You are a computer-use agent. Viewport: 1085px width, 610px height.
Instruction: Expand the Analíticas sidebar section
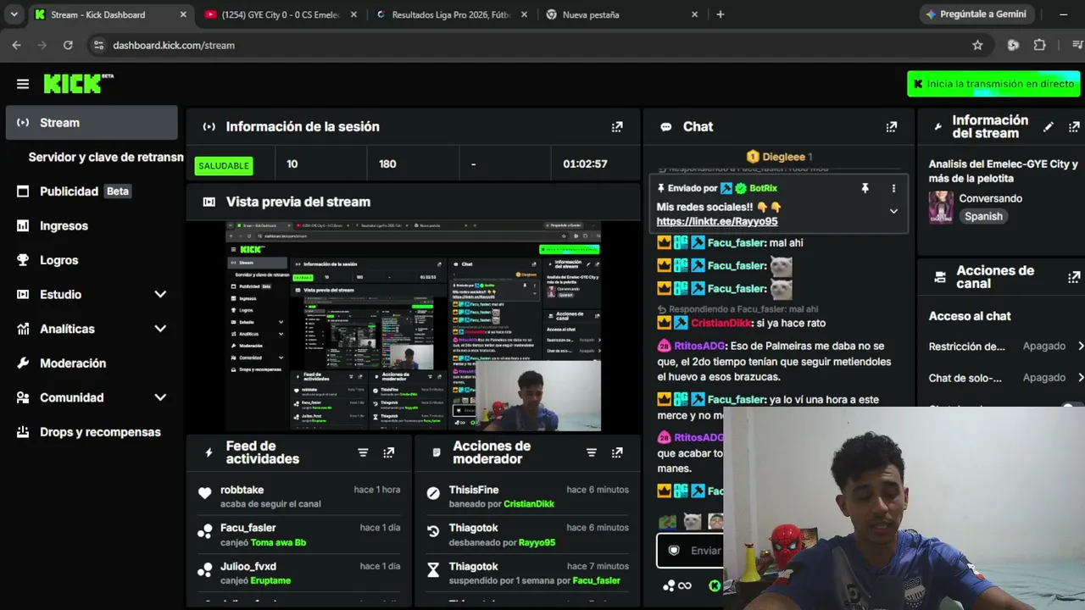(160, 329)
